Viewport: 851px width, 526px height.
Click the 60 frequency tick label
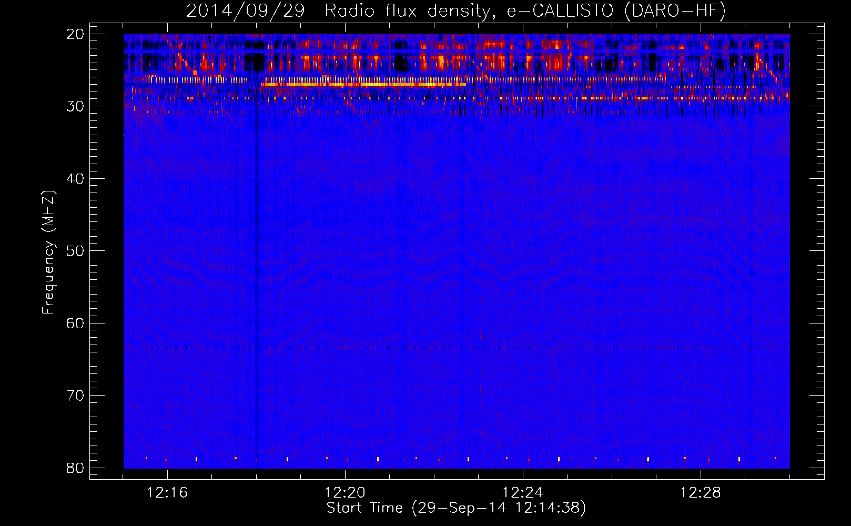(75, 323)
